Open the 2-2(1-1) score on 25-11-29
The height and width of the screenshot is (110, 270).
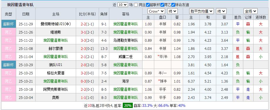pyautogui.click(x=87, y=24)
